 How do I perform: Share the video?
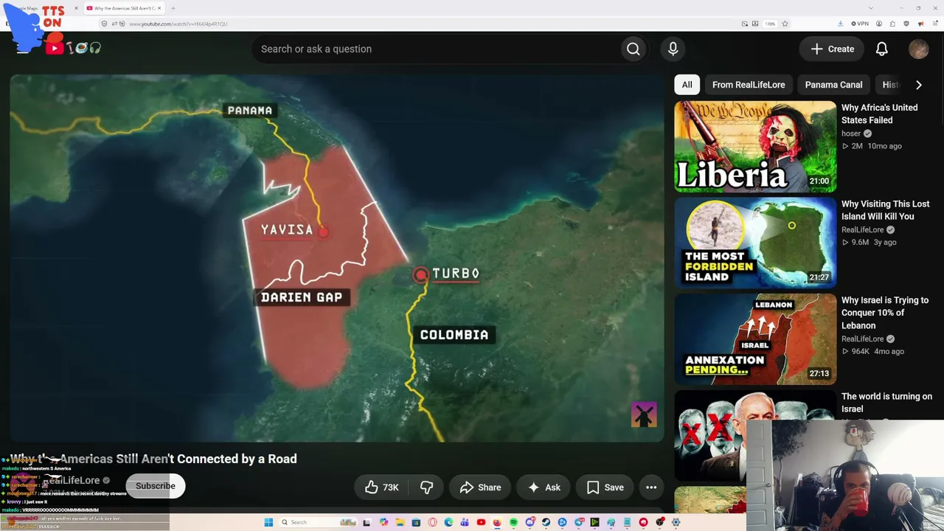(480, 487)
